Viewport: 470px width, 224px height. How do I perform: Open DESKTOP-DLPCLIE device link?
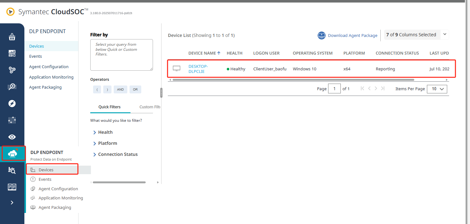[198, 69]
